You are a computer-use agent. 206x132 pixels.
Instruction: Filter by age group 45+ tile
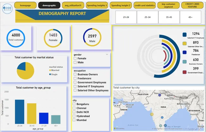[190, 17]
